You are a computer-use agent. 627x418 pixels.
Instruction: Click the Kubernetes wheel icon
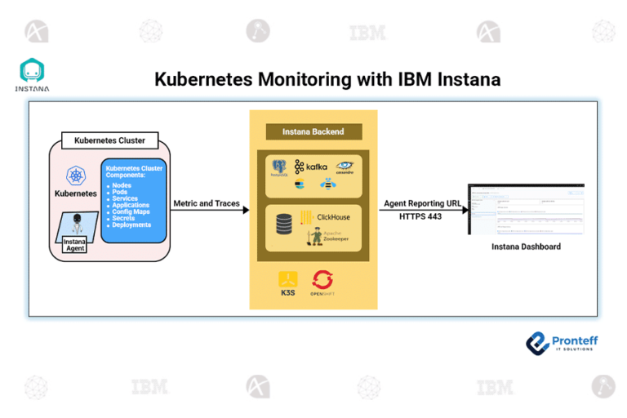pyautogui.click(x=75, y=176)
